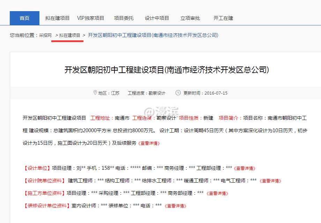Image resolution: width=321 pixels, height=223 pixels.
Task: Open the VIP独家项目 menu item
Action: point(90,18)
